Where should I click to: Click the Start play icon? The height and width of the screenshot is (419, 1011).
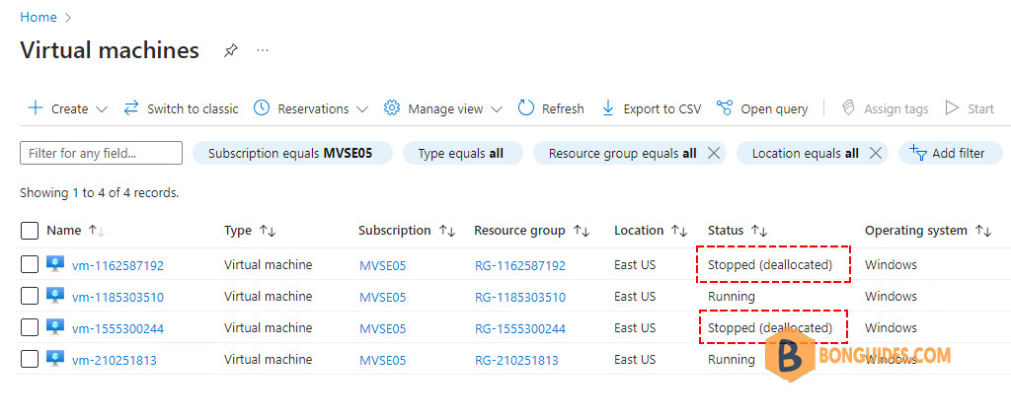coord(952,107)
